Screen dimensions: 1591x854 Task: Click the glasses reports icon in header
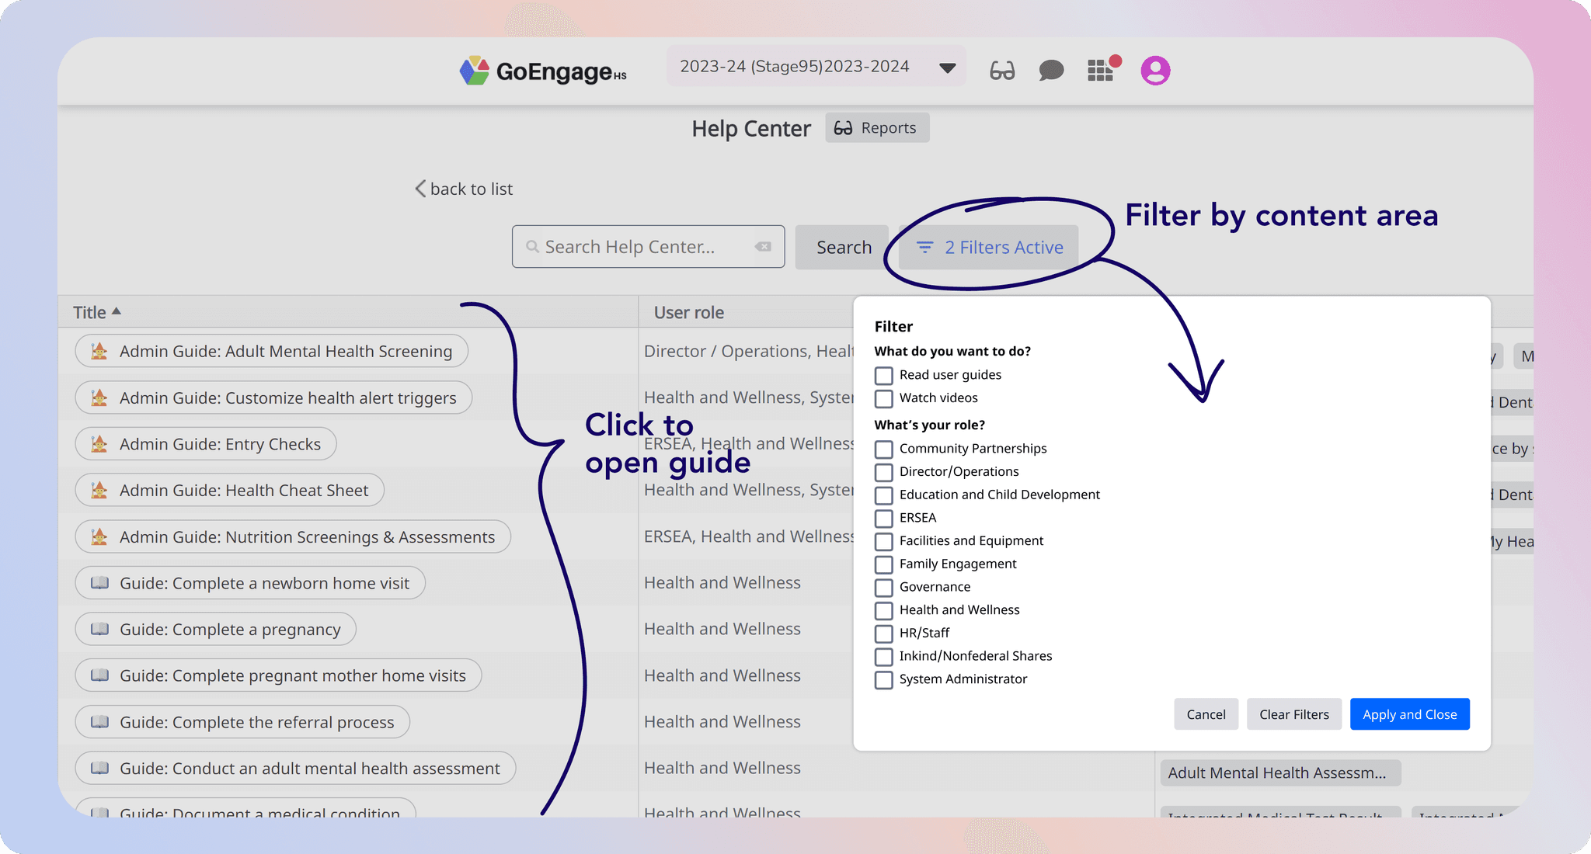1002,71
